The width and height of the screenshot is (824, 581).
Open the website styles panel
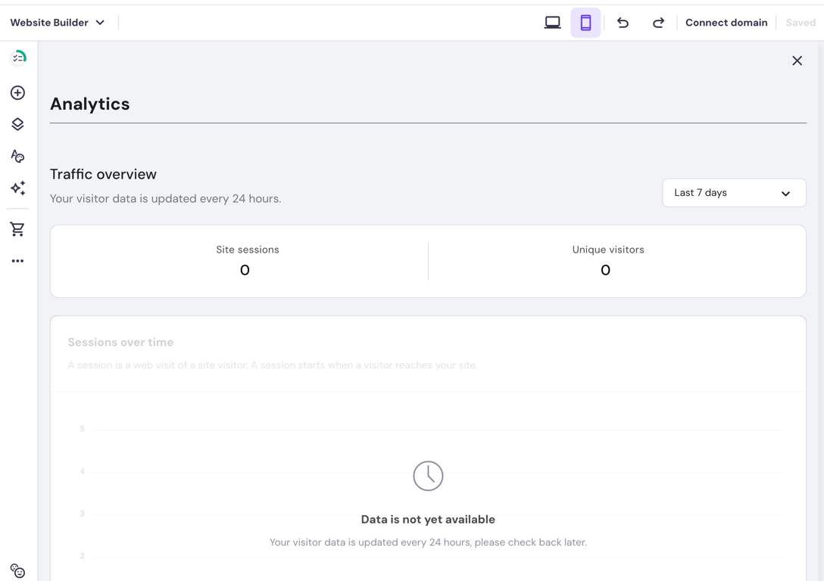point(17,156)
